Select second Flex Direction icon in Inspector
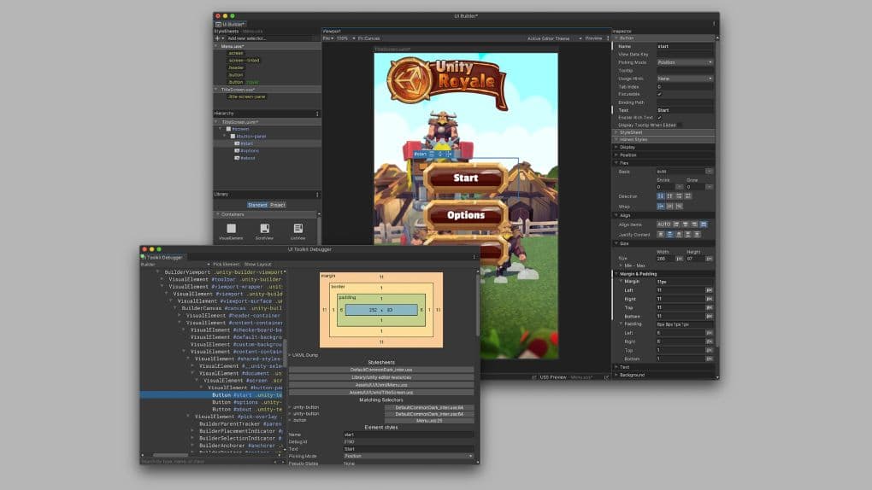The height and width of the screenshot is (490, 872). 669,196
